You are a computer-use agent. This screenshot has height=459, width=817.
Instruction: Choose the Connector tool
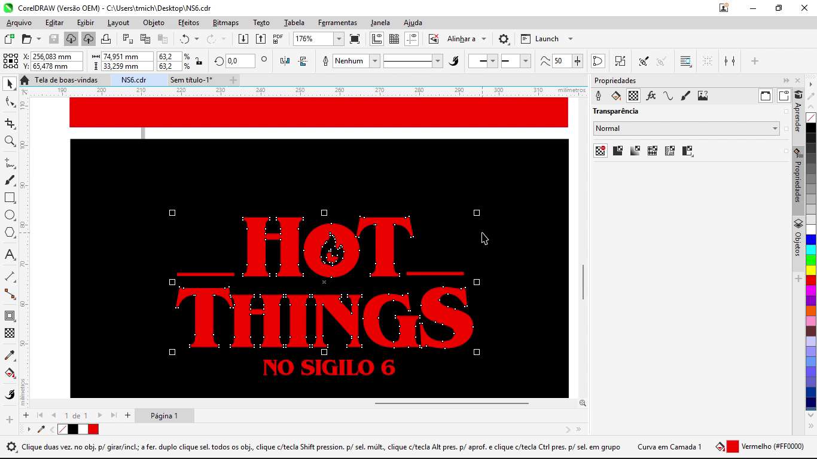[x=10, y=294]
